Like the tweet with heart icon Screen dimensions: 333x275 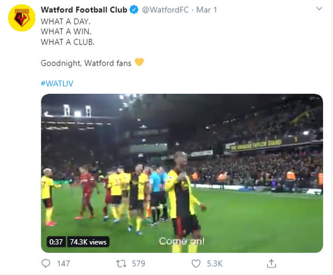tap(196, 263)
